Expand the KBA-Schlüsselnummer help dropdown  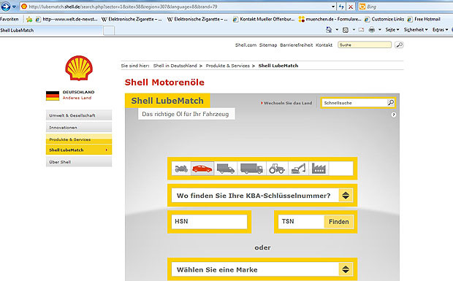click(x=346, y=196)
